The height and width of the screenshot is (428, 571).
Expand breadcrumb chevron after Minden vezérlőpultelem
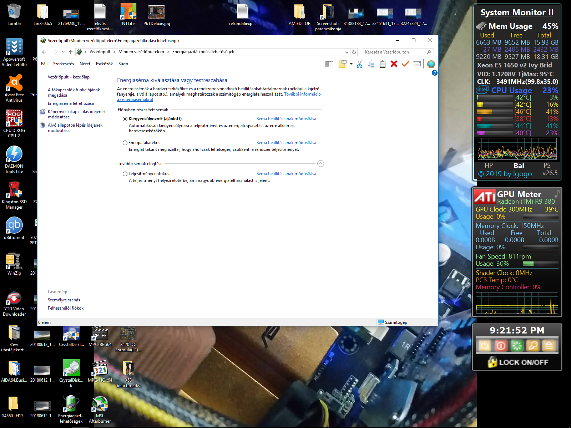click(x=168, y=52)
